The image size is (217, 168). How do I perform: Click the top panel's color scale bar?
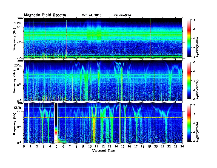[189, 38]
